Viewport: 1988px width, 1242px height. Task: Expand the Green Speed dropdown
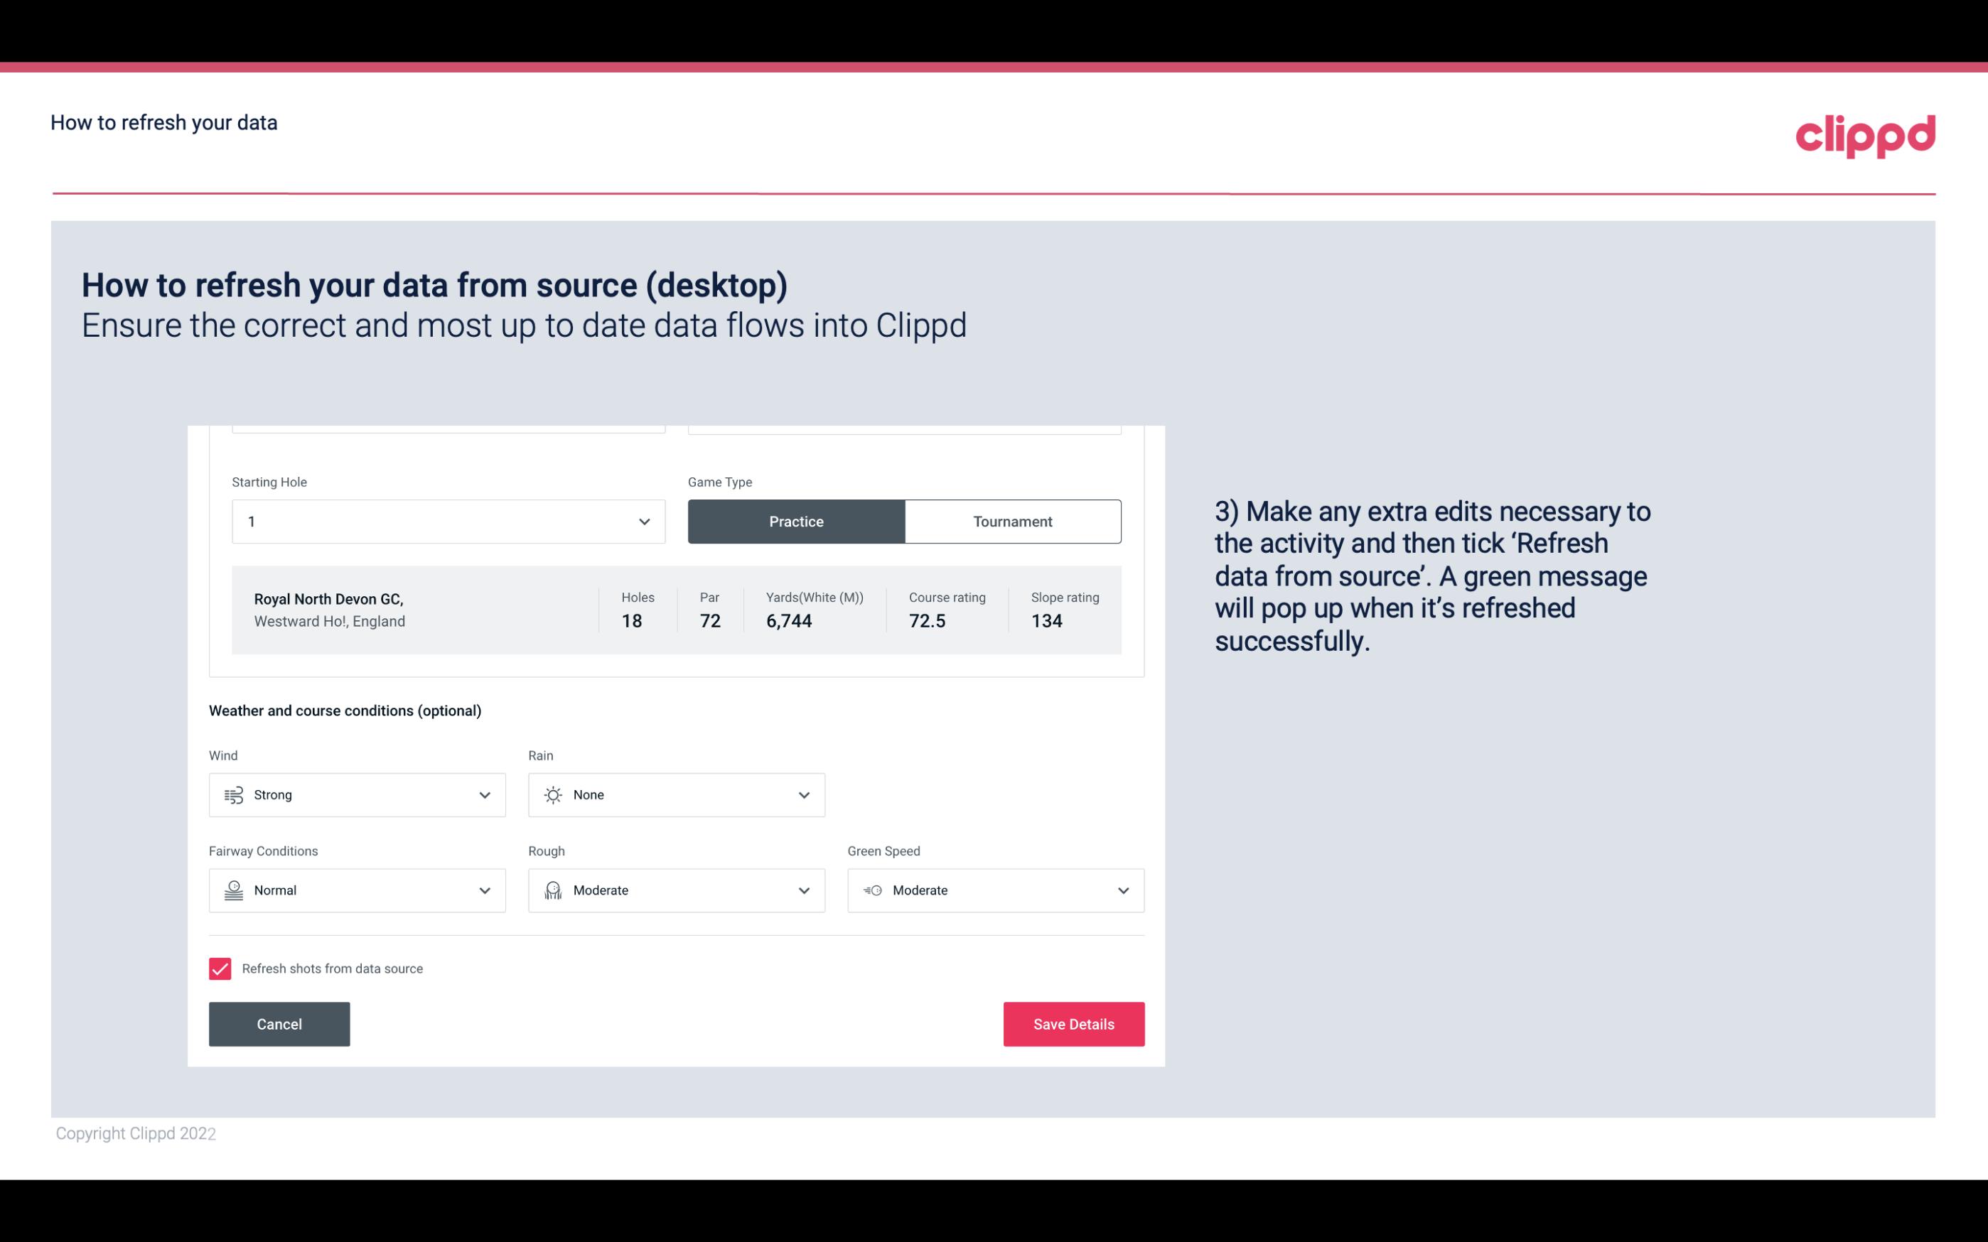click(x=1122, y=890)
